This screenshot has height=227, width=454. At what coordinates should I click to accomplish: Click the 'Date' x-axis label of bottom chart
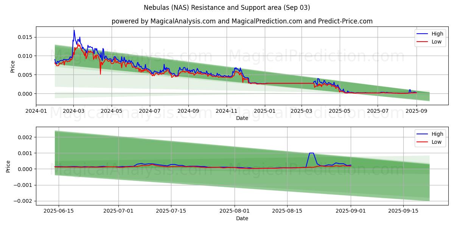[x=242, y=218]
